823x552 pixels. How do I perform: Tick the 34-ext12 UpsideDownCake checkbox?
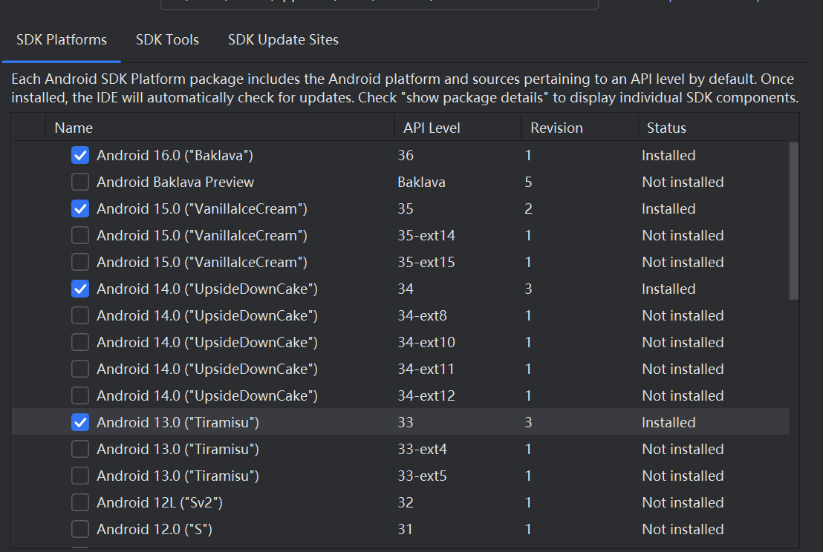pos(80,395)
